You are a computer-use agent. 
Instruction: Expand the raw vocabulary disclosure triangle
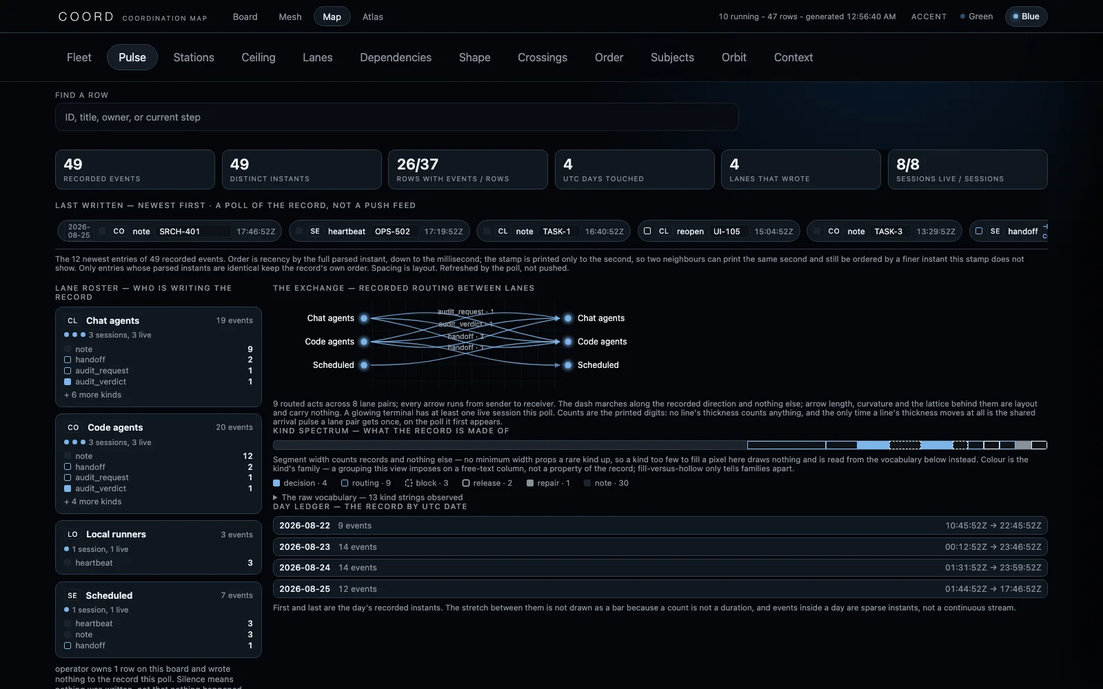click(276, 497)
